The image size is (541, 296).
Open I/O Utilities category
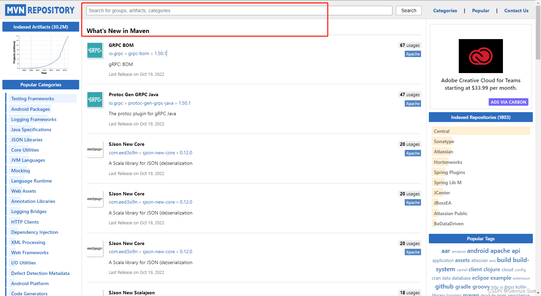pos(23,263)
